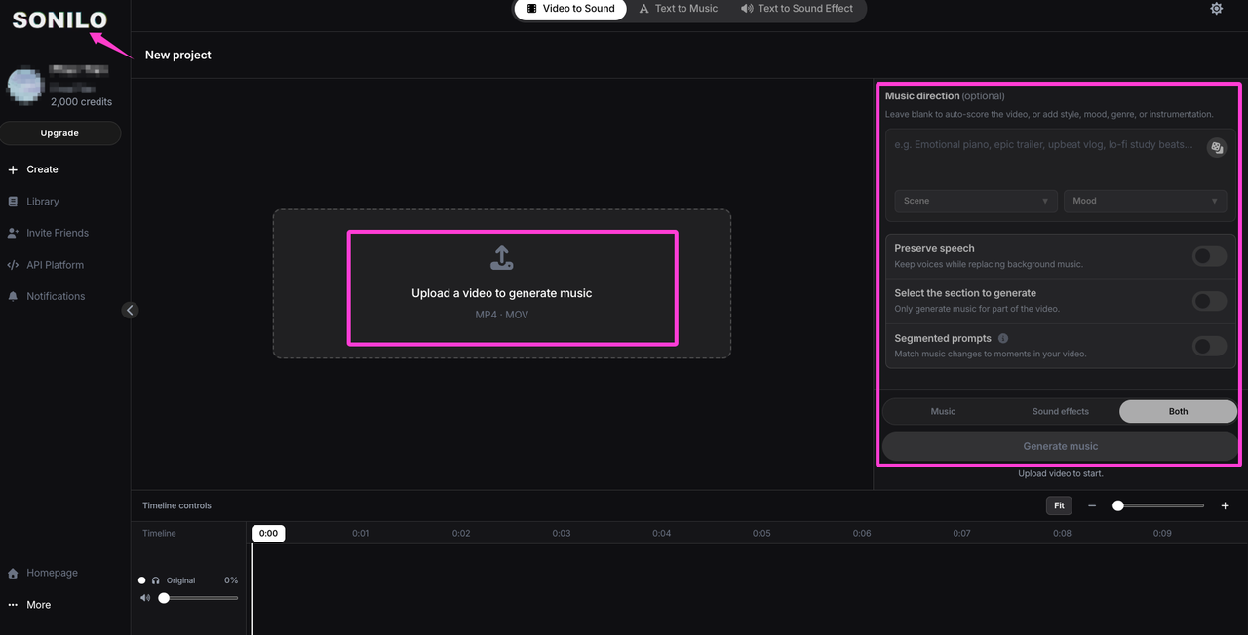Click the music direction text field
The width and height of the screenshot is (1248, 635).
pos(1048,157)
